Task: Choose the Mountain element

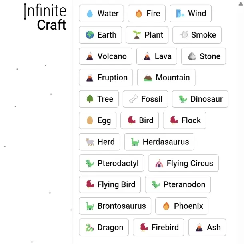Action: point(166,78)
